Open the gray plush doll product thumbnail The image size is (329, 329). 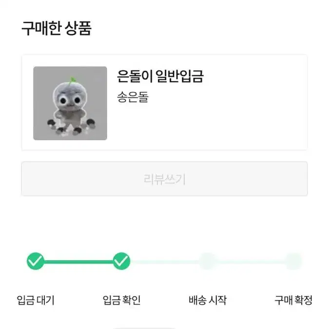click(70, 103)
